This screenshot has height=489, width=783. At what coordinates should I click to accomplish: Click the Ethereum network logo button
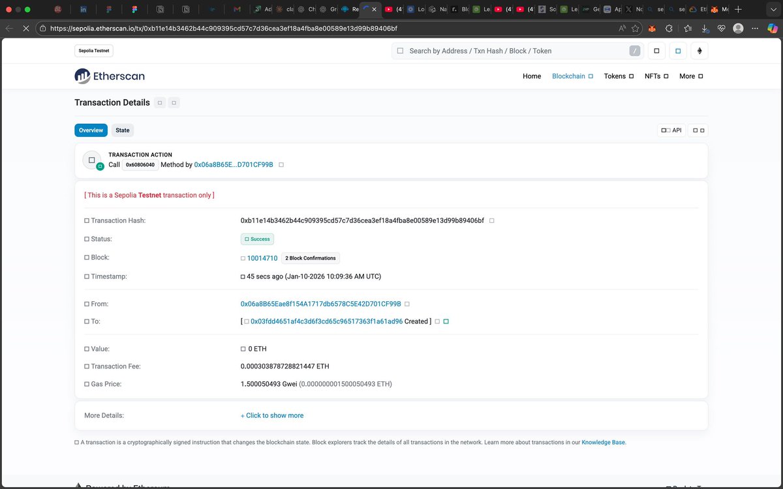[x=699, y=51]
